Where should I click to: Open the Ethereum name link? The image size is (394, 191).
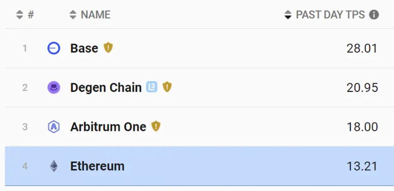click(x=97, y=166)
